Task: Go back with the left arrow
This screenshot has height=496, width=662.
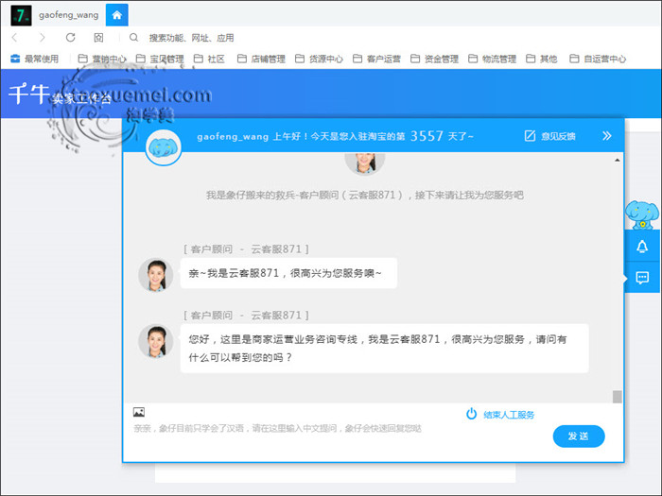Action: [14, 38]
